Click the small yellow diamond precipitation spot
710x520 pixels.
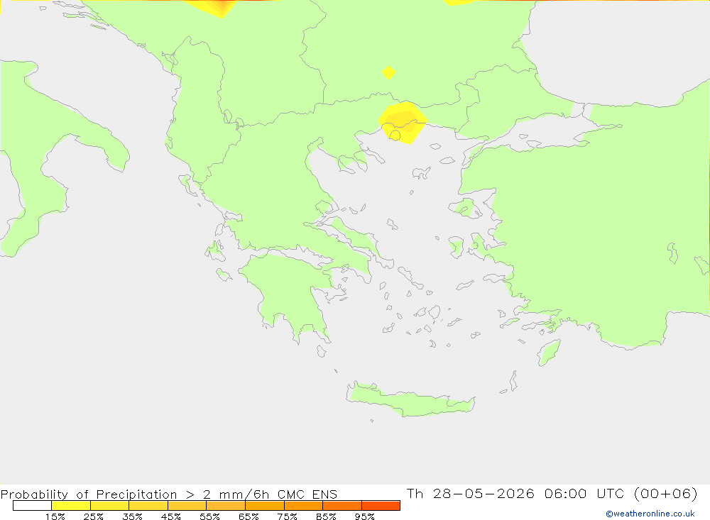(x=388, y=72)
